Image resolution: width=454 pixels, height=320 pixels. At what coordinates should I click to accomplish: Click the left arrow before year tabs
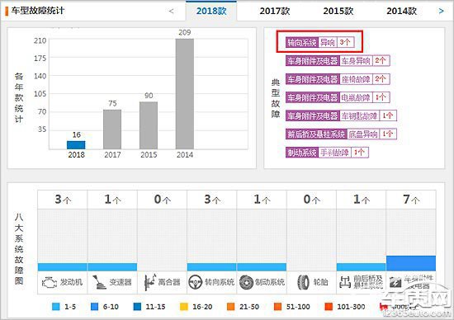tap(171, 12)
